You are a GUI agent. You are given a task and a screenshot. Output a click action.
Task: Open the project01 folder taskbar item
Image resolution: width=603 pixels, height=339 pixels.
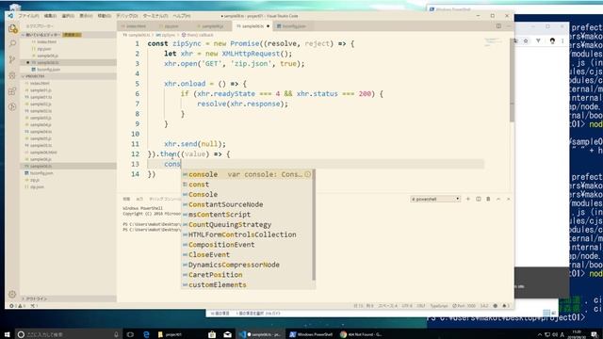pos(170,334)
